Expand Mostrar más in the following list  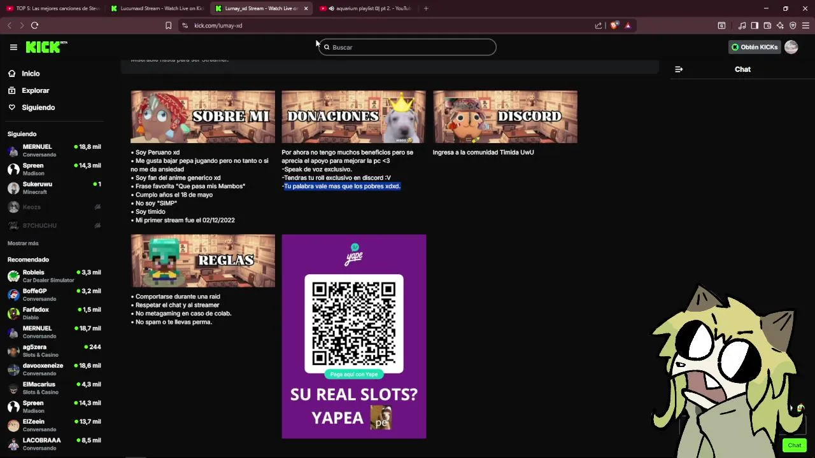coord(23,243)
